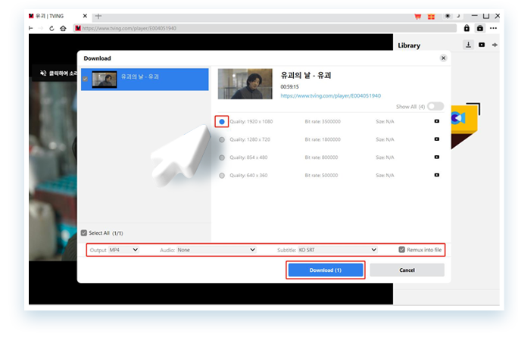Screen dimensions: 518x340
Task: Open the tving.com player link in dialog
Action: [331, 96]
